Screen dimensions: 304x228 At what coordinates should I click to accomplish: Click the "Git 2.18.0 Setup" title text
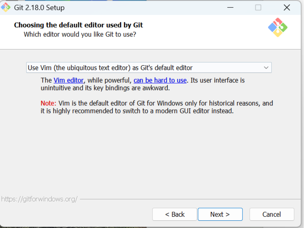click(x=39, y=8)
